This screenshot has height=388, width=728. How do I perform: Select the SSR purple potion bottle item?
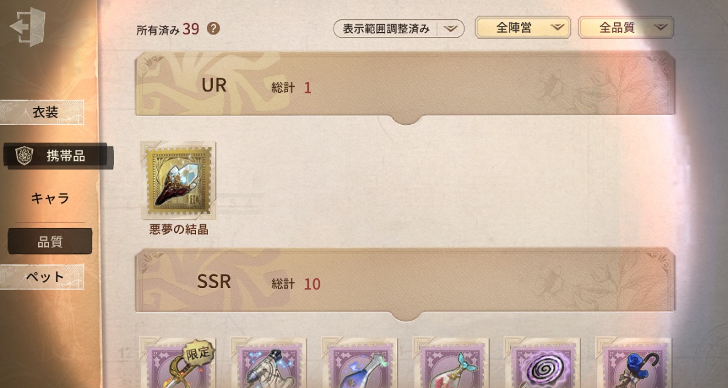[x=359, y=363]
